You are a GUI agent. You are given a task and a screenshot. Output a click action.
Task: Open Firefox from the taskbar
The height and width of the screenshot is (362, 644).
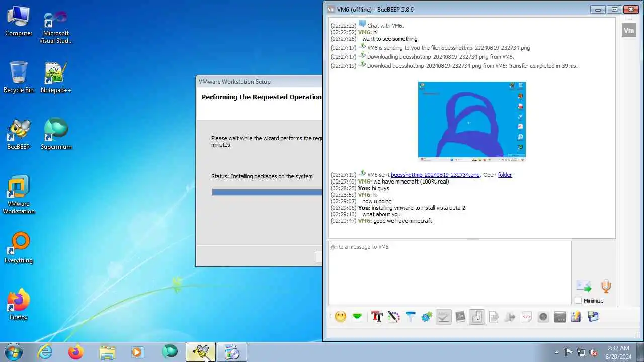76,352
